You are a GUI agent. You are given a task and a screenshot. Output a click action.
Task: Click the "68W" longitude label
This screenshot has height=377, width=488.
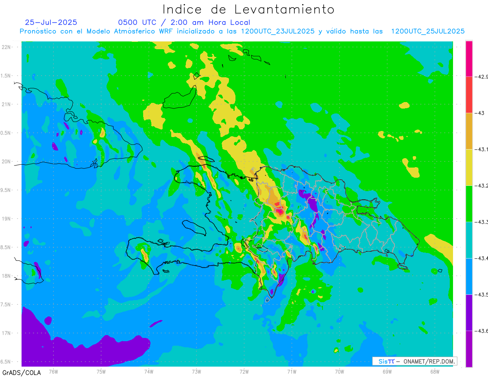435,371
